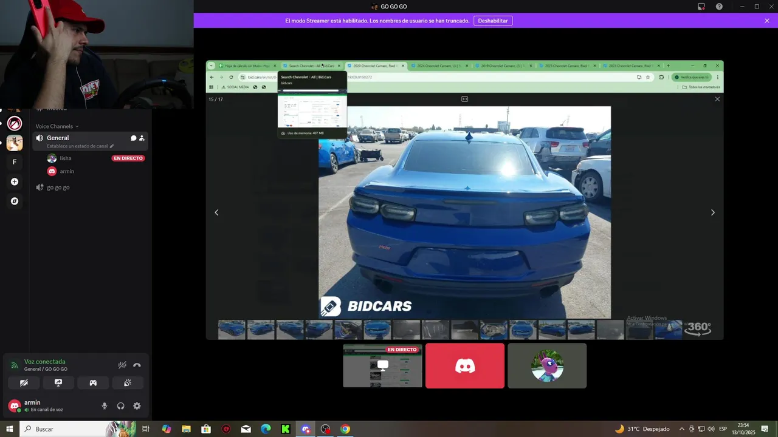Screen dimensions: 778x437
Task: Open SOCIAL MEDIA bookmarks folder
Action: [x=235, y=87]
